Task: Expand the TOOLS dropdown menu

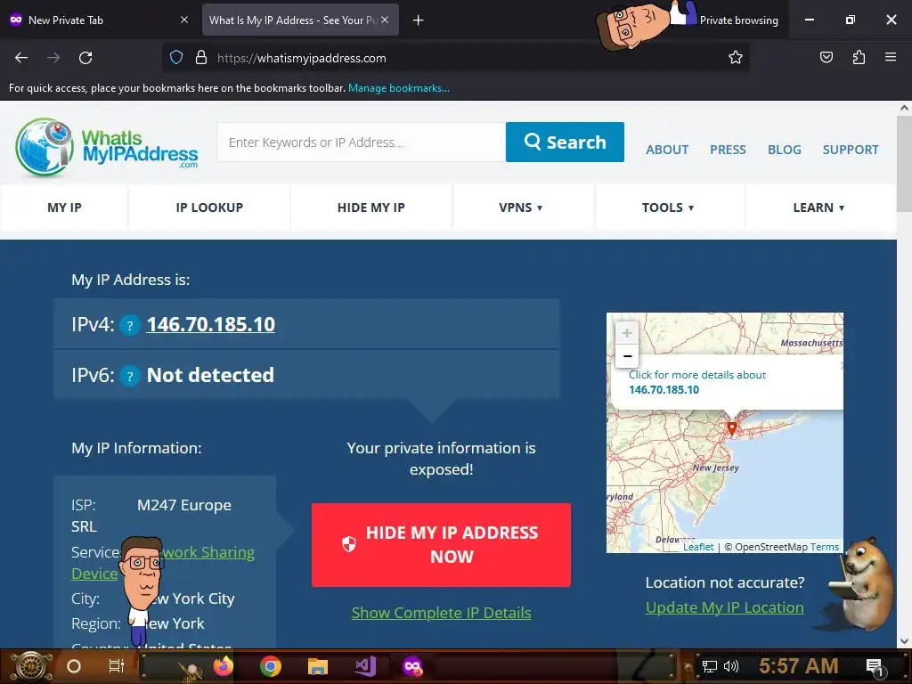Action: tap(668, 208)
